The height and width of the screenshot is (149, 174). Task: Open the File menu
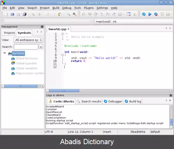tap(5, 8)
